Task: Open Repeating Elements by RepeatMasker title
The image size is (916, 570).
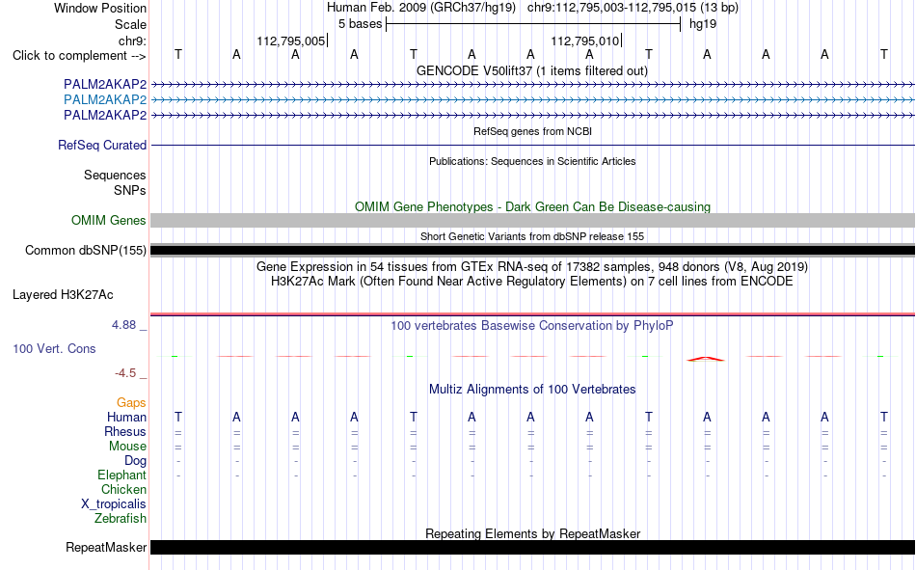Action: pos(533,533)
